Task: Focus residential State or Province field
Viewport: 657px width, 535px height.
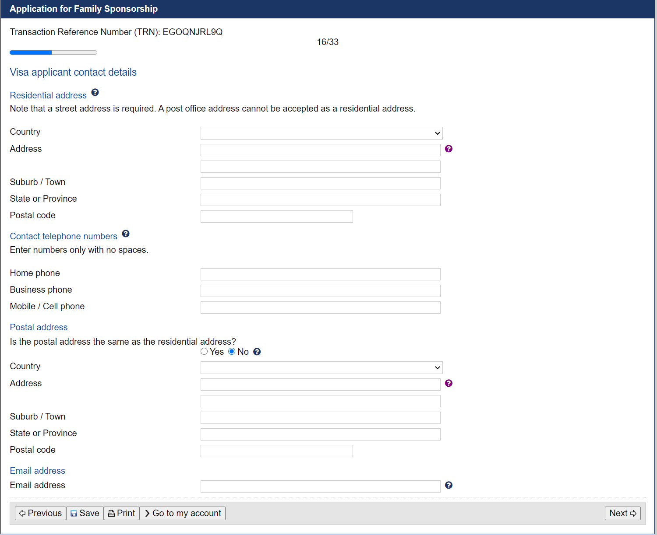Action: [321, 200]
